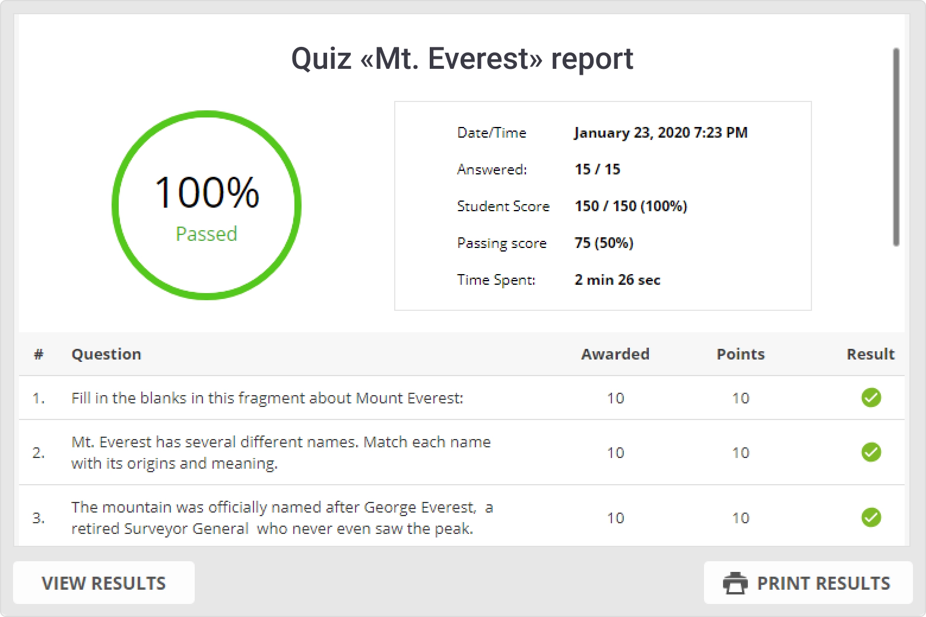Click the Result column header
Screen dimensions: 926x617
[x=870, y=354]
